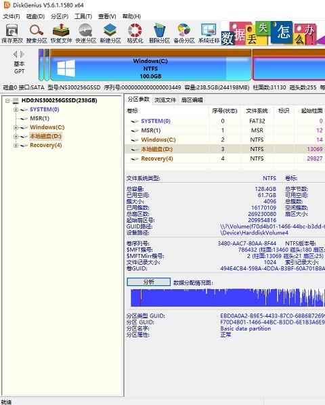The width and height of the screenshot is (325, 405).
Task: Select the small SYSTEM partition block in disk map
Action: (x=41, y=65)
